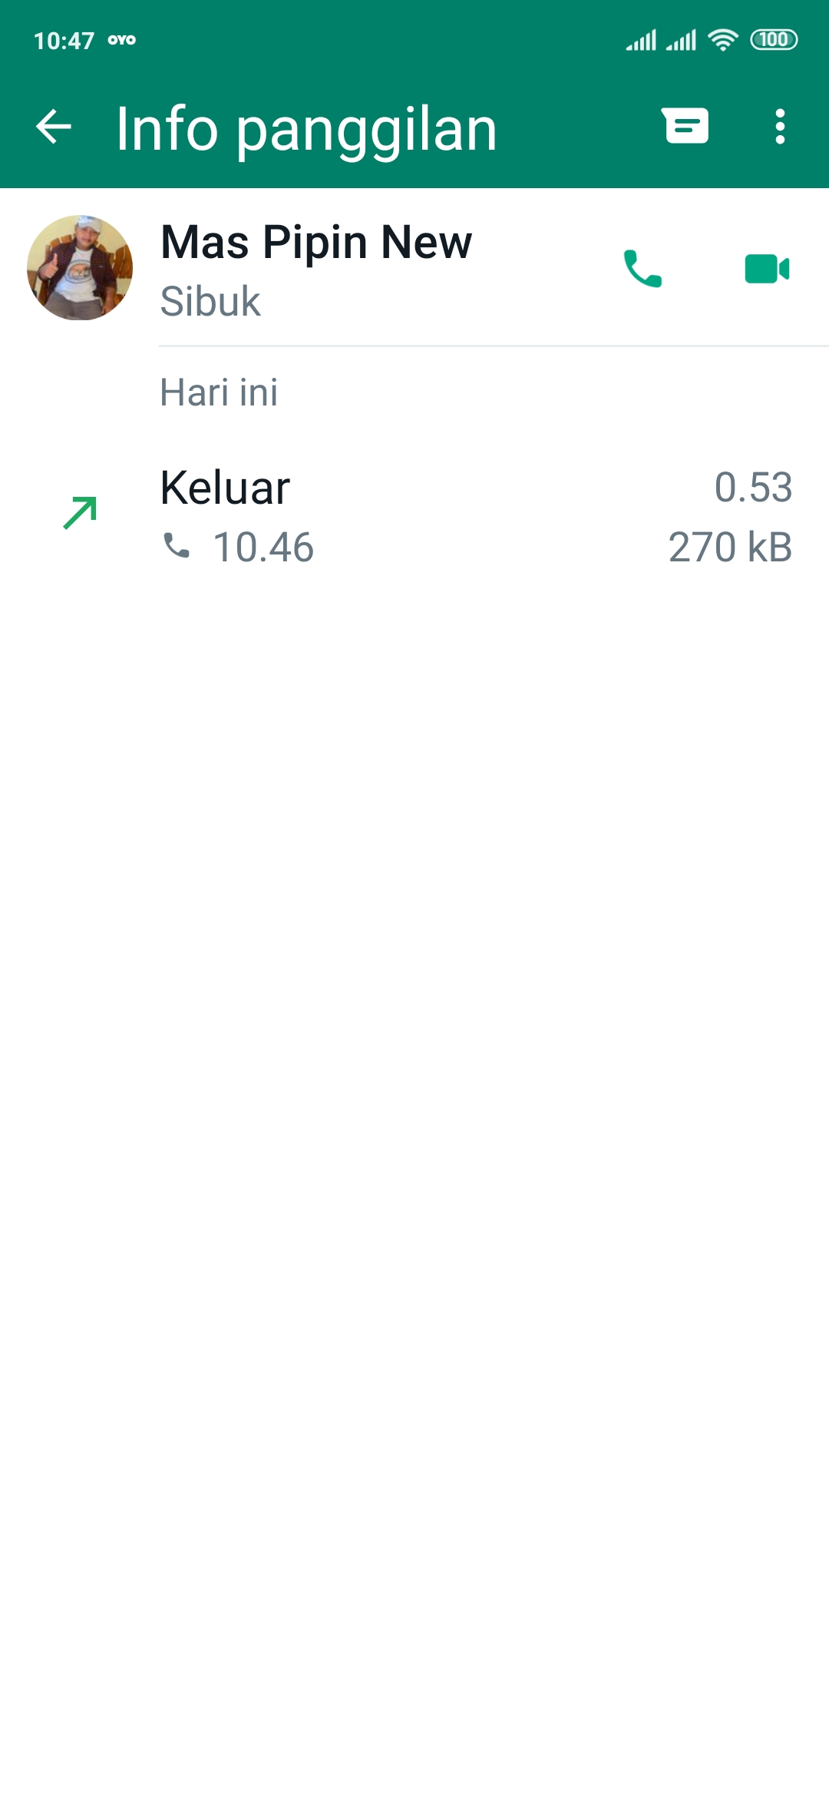Tap the back arrow in header
829x1797 pixels.
(54, 127)
